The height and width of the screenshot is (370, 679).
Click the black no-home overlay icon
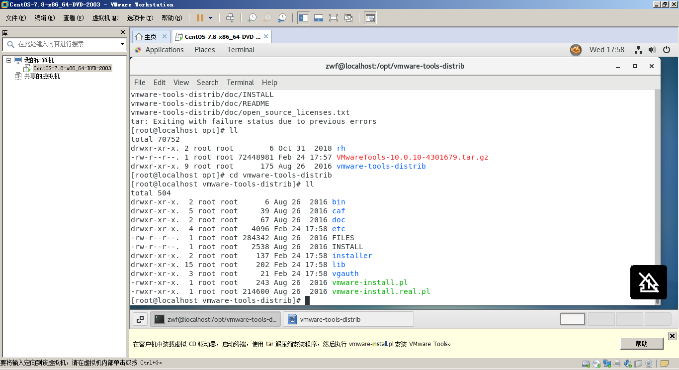click(x=649, y=282)
